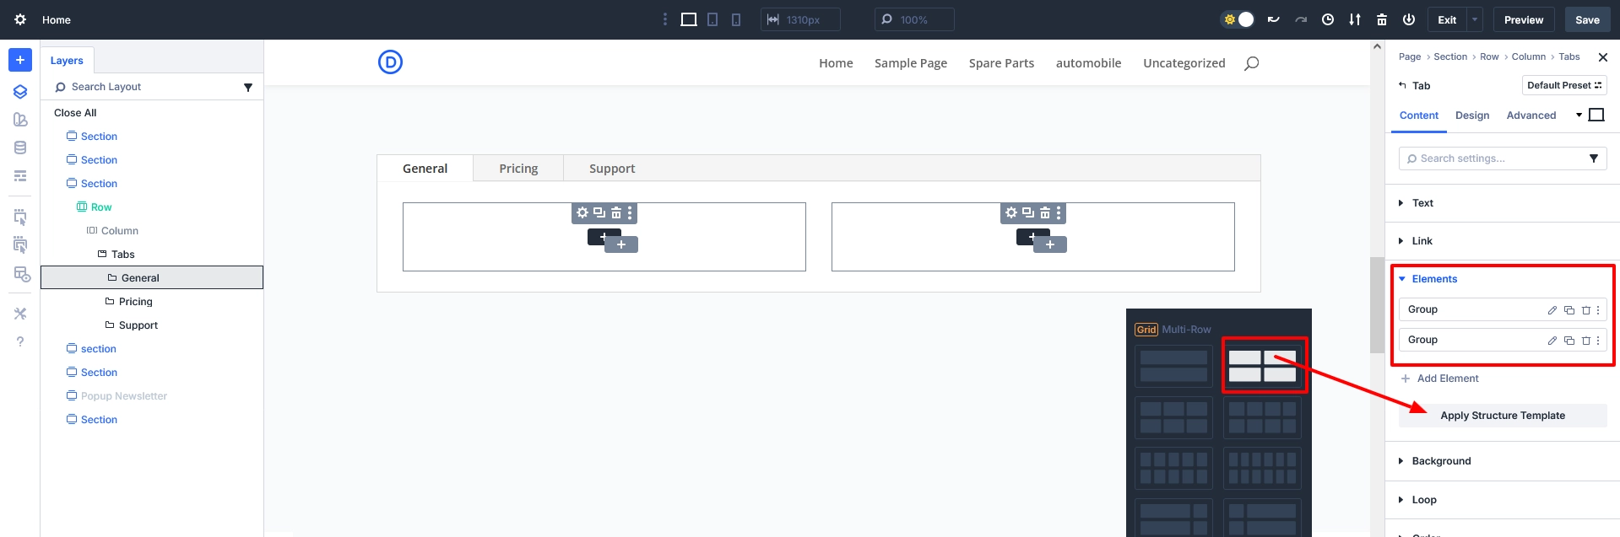Delete the second Group element
This screenshot has height=537, width=1620.
click(x=1585, y=341)
